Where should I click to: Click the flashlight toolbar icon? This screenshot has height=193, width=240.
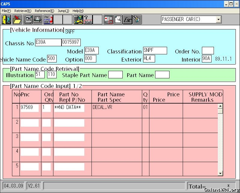click(137, 20)
